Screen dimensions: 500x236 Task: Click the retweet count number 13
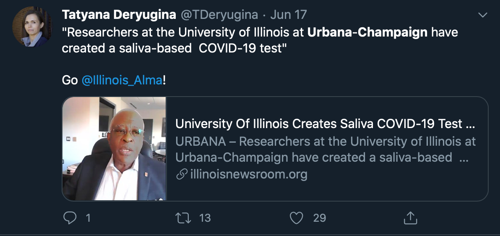point(205,218)
